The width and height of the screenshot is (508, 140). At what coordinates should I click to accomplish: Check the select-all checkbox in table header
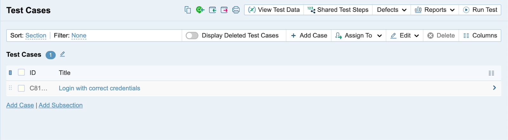(21, 72)
